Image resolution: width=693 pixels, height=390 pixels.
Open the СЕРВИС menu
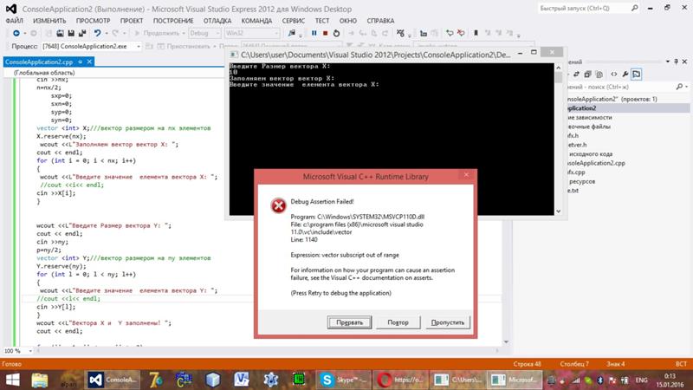294,21
